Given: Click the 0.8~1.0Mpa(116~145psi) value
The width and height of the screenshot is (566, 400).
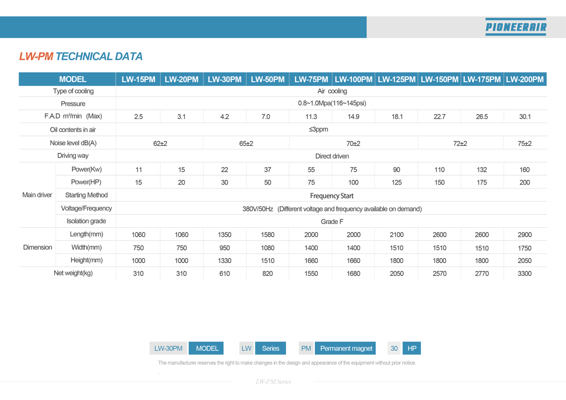Looking at the screenshot, I should pos(332,103).
